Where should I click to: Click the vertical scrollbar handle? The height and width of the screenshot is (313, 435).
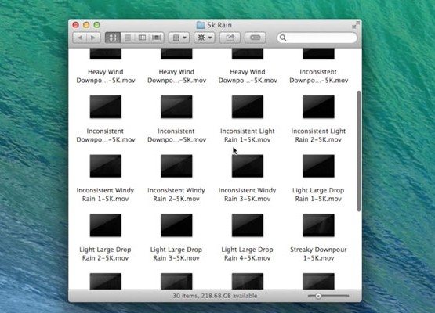pos(359,151)
